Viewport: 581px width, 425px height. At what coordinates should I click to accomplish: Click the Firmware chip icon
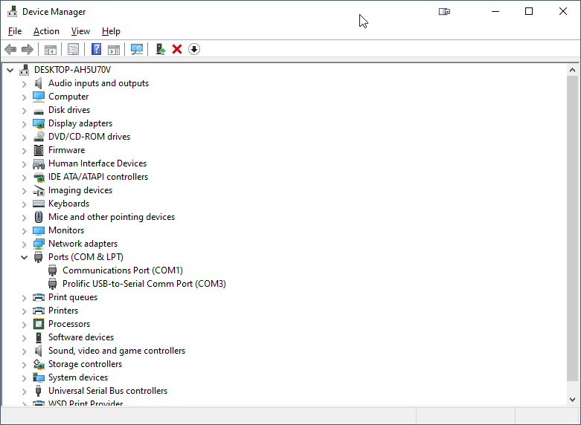[x=39, y=150]
